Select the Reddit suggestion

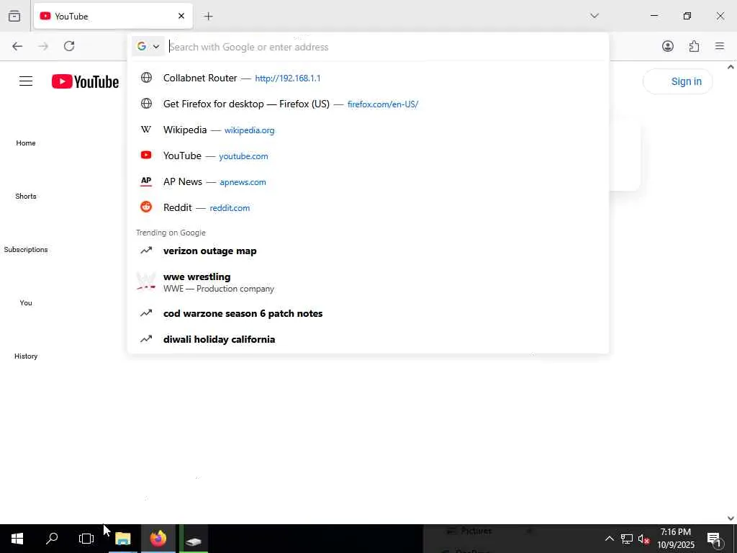[x=368, y=207]
